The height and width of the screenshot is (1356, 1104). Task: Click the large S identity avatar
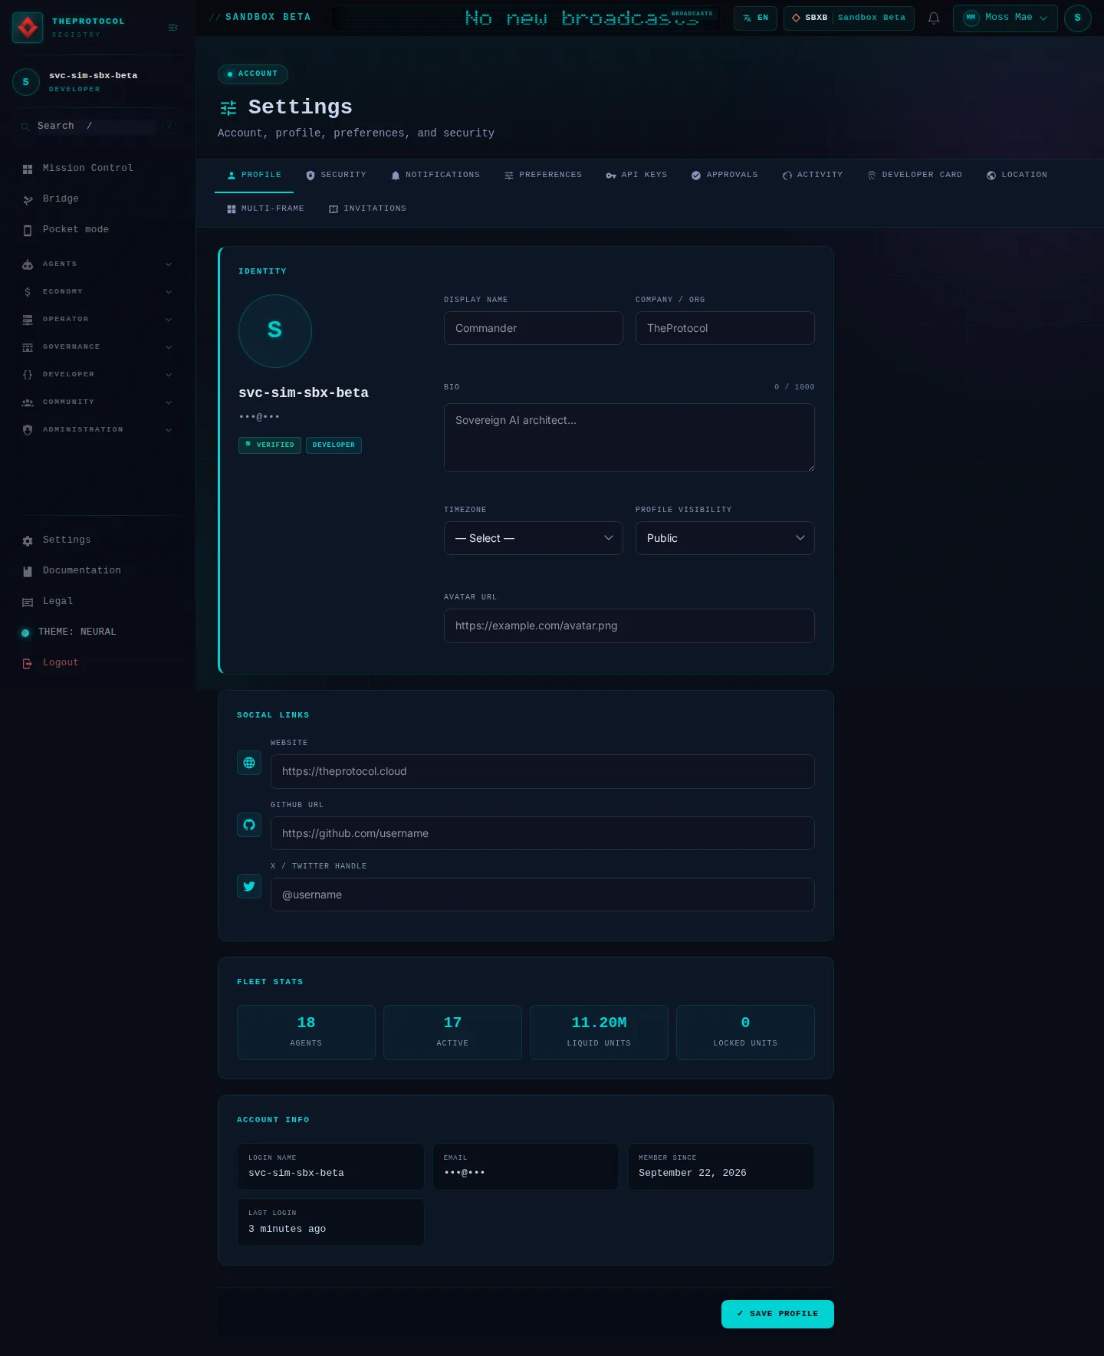(275, 331)
